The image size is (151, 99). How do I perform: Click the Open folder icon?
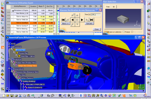(8, 95)
